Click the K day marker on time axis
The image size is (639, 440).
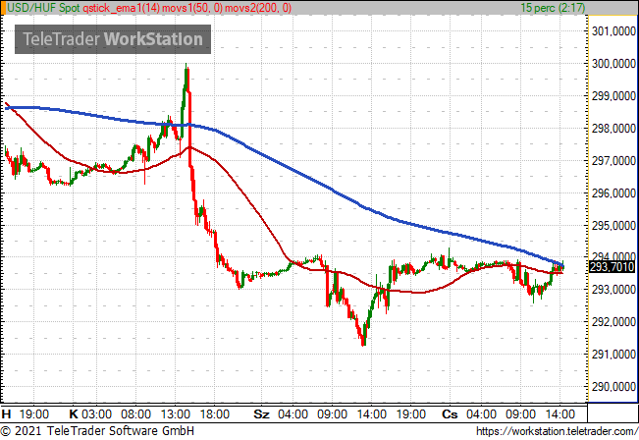pyautogui.click(x=74, y=414)
